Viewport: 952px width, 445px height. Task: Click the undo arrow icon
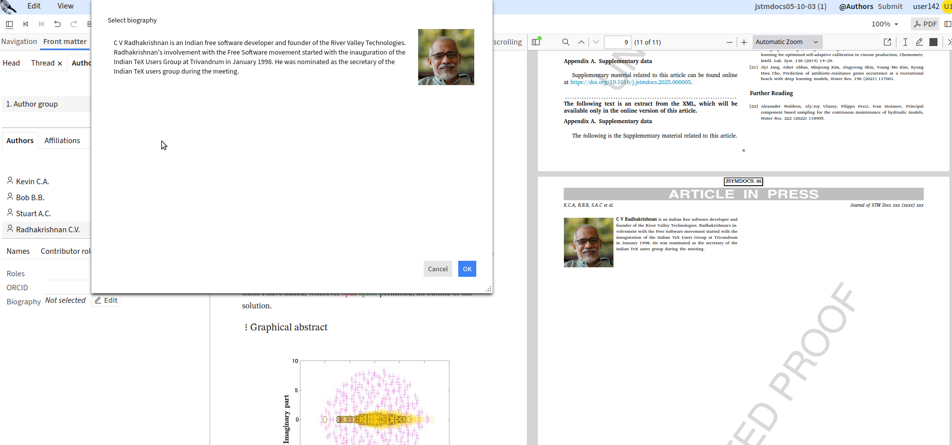point(58,24)
